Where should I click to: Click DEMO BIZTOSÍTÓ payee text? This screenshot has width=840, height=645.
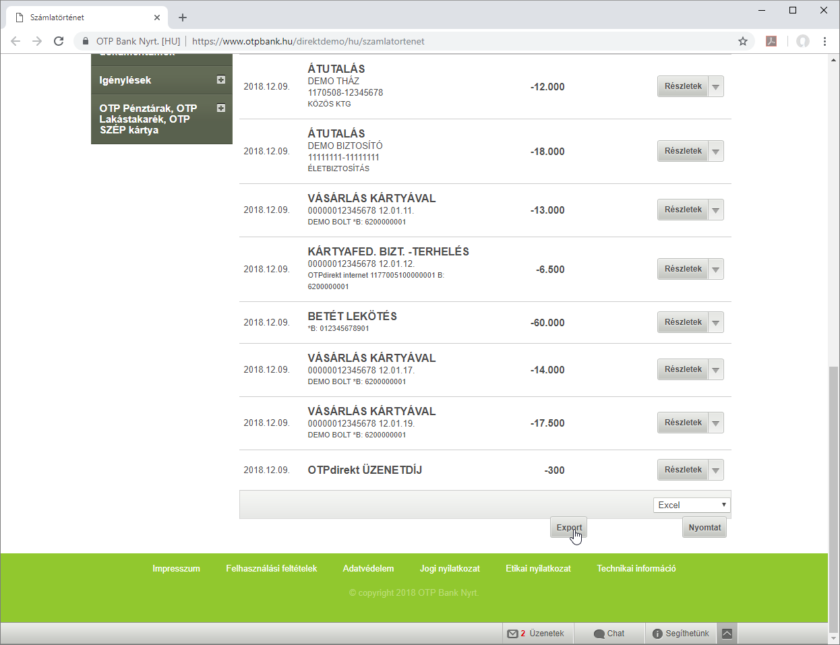pos(345,146)
